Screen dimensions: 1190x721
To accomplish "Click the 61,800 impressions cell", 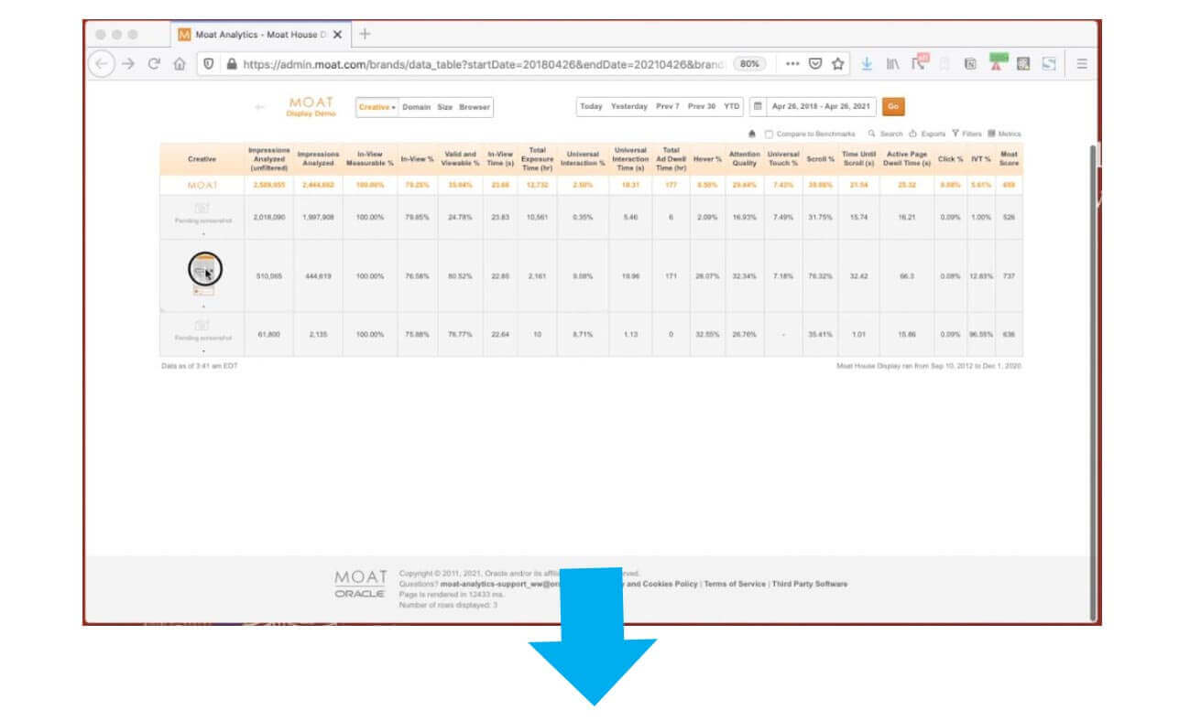I will tap(268, 334).
